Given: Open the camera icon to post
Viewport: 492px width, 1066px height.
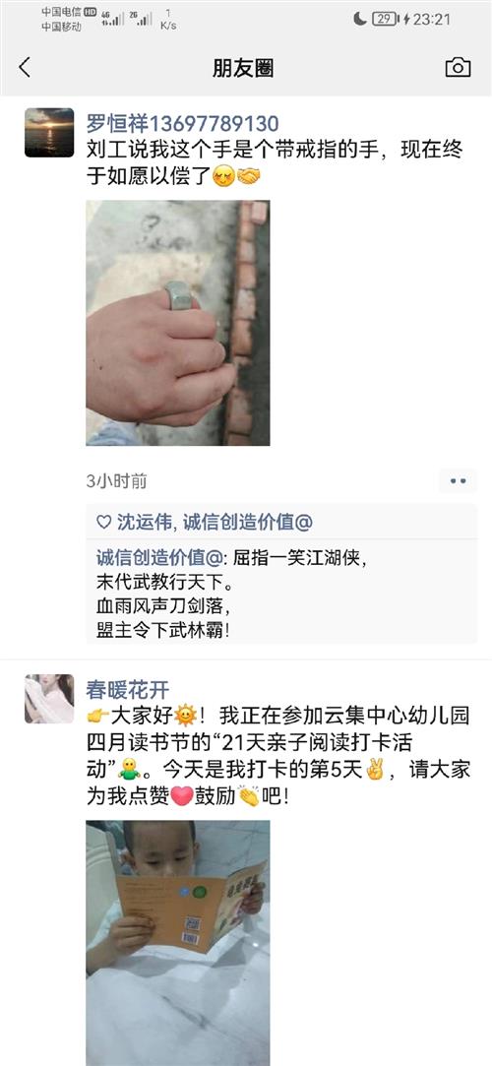Looking at the screenshot, I should [x=458, y=67].
